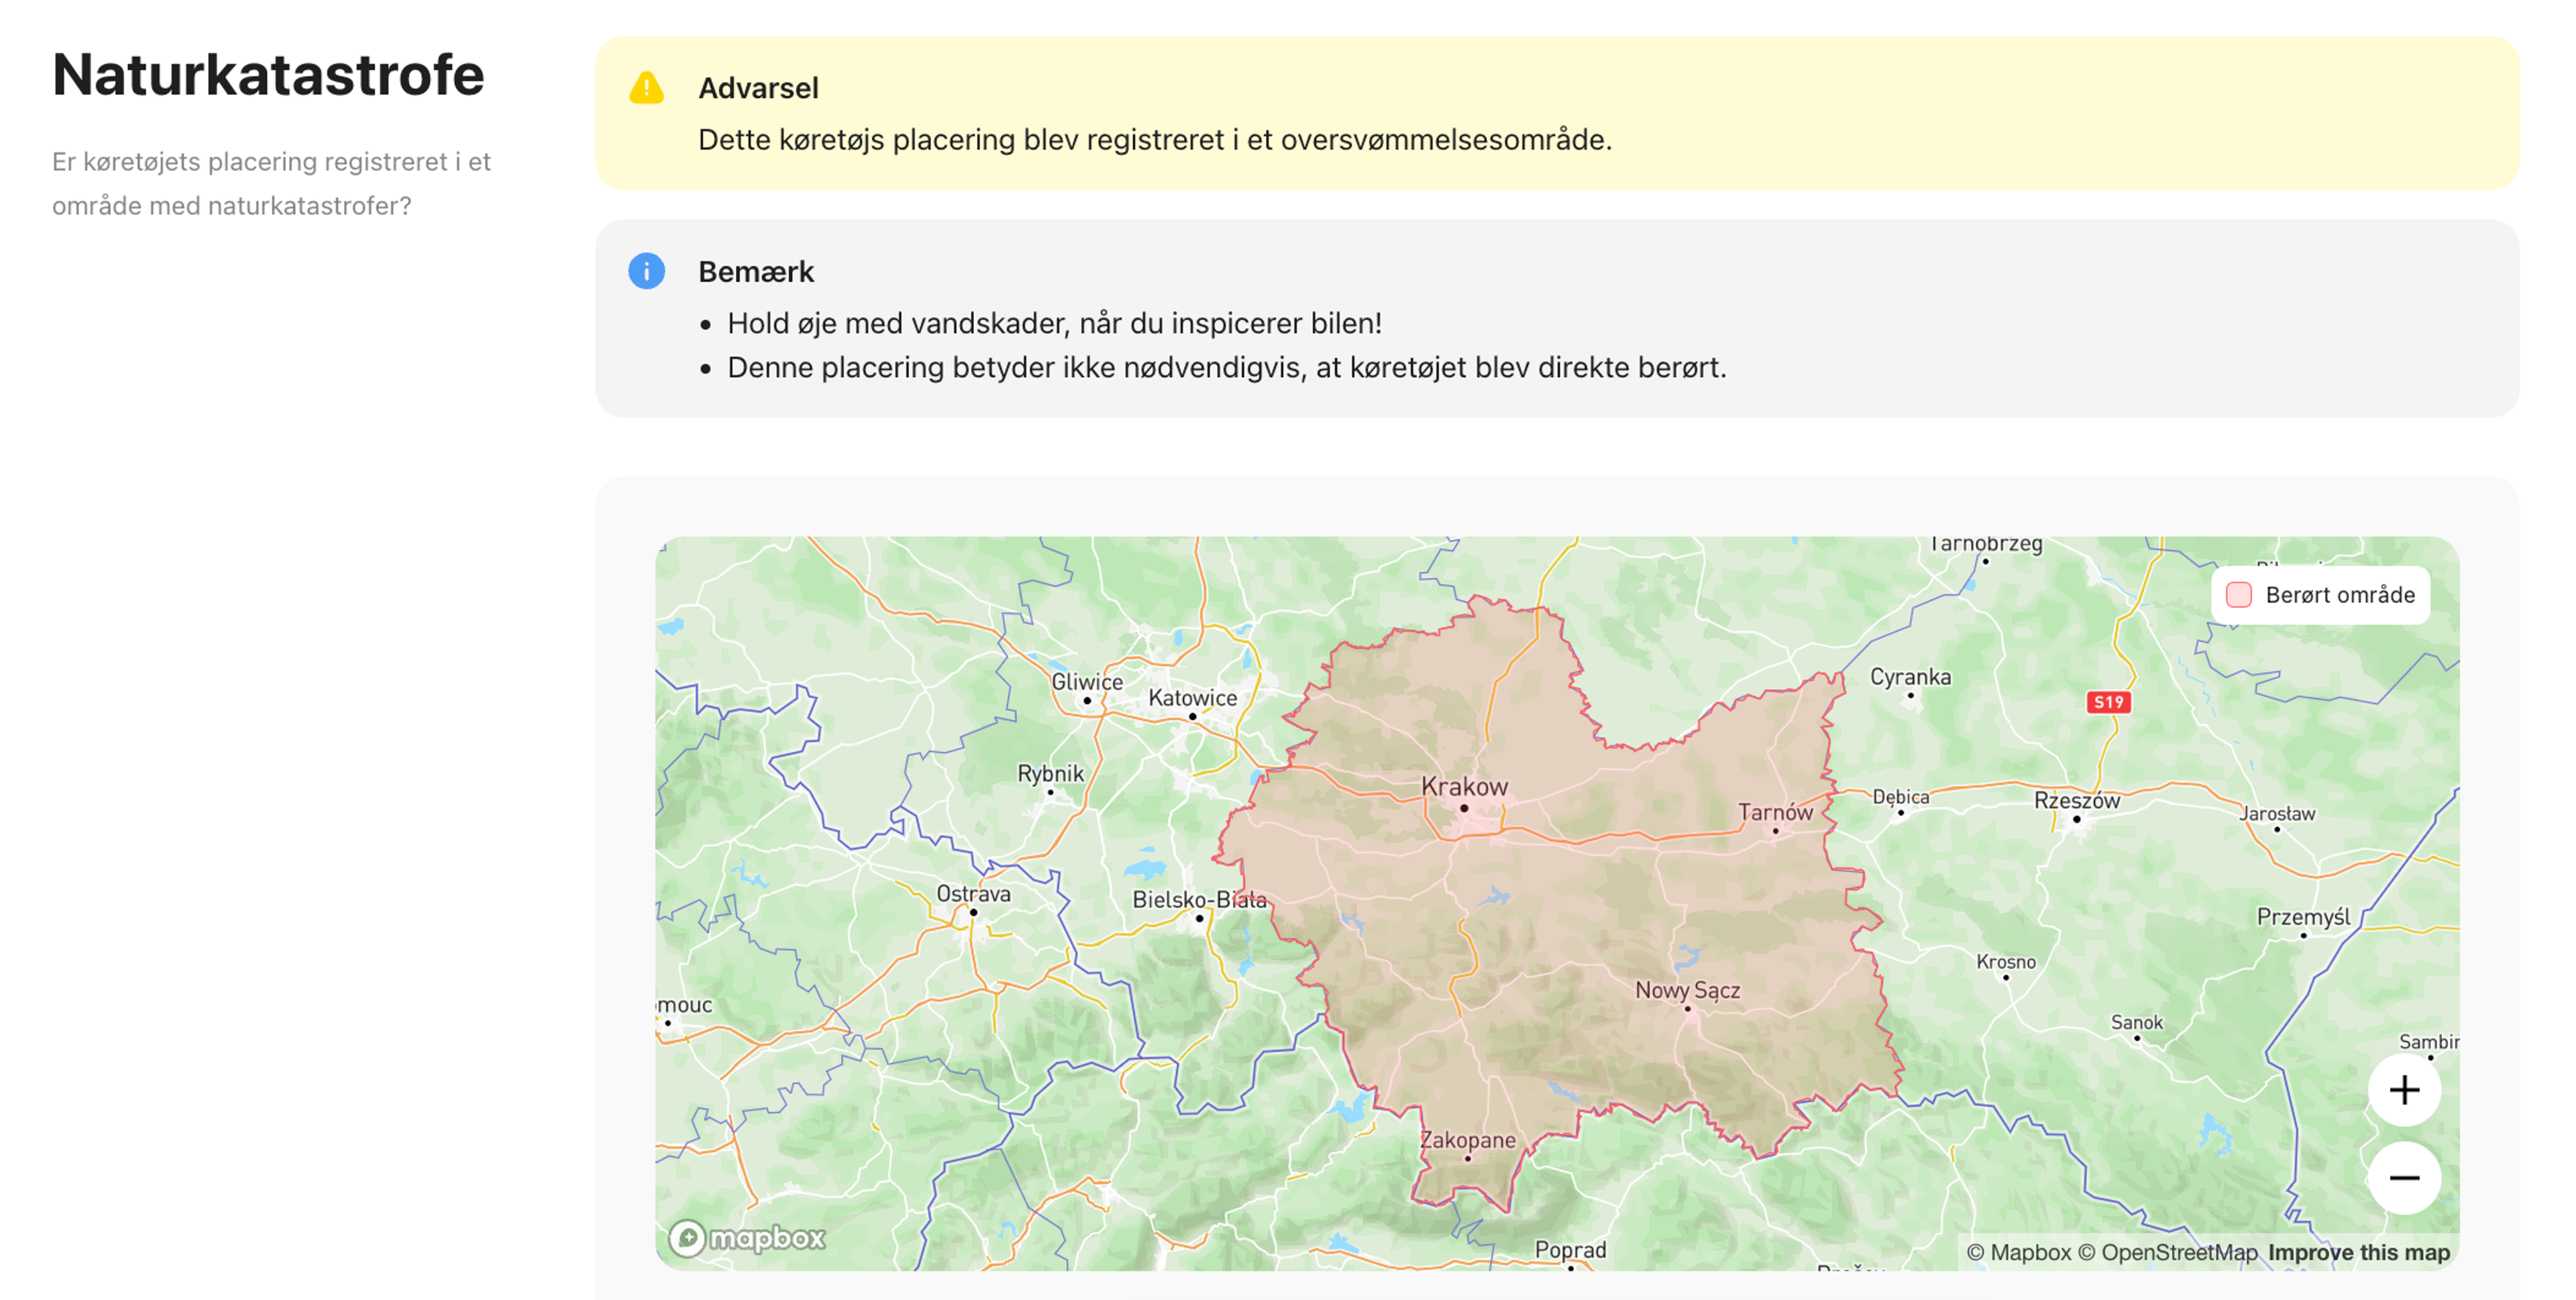Open the © Mapbox attribution link

(2018, 1252)
